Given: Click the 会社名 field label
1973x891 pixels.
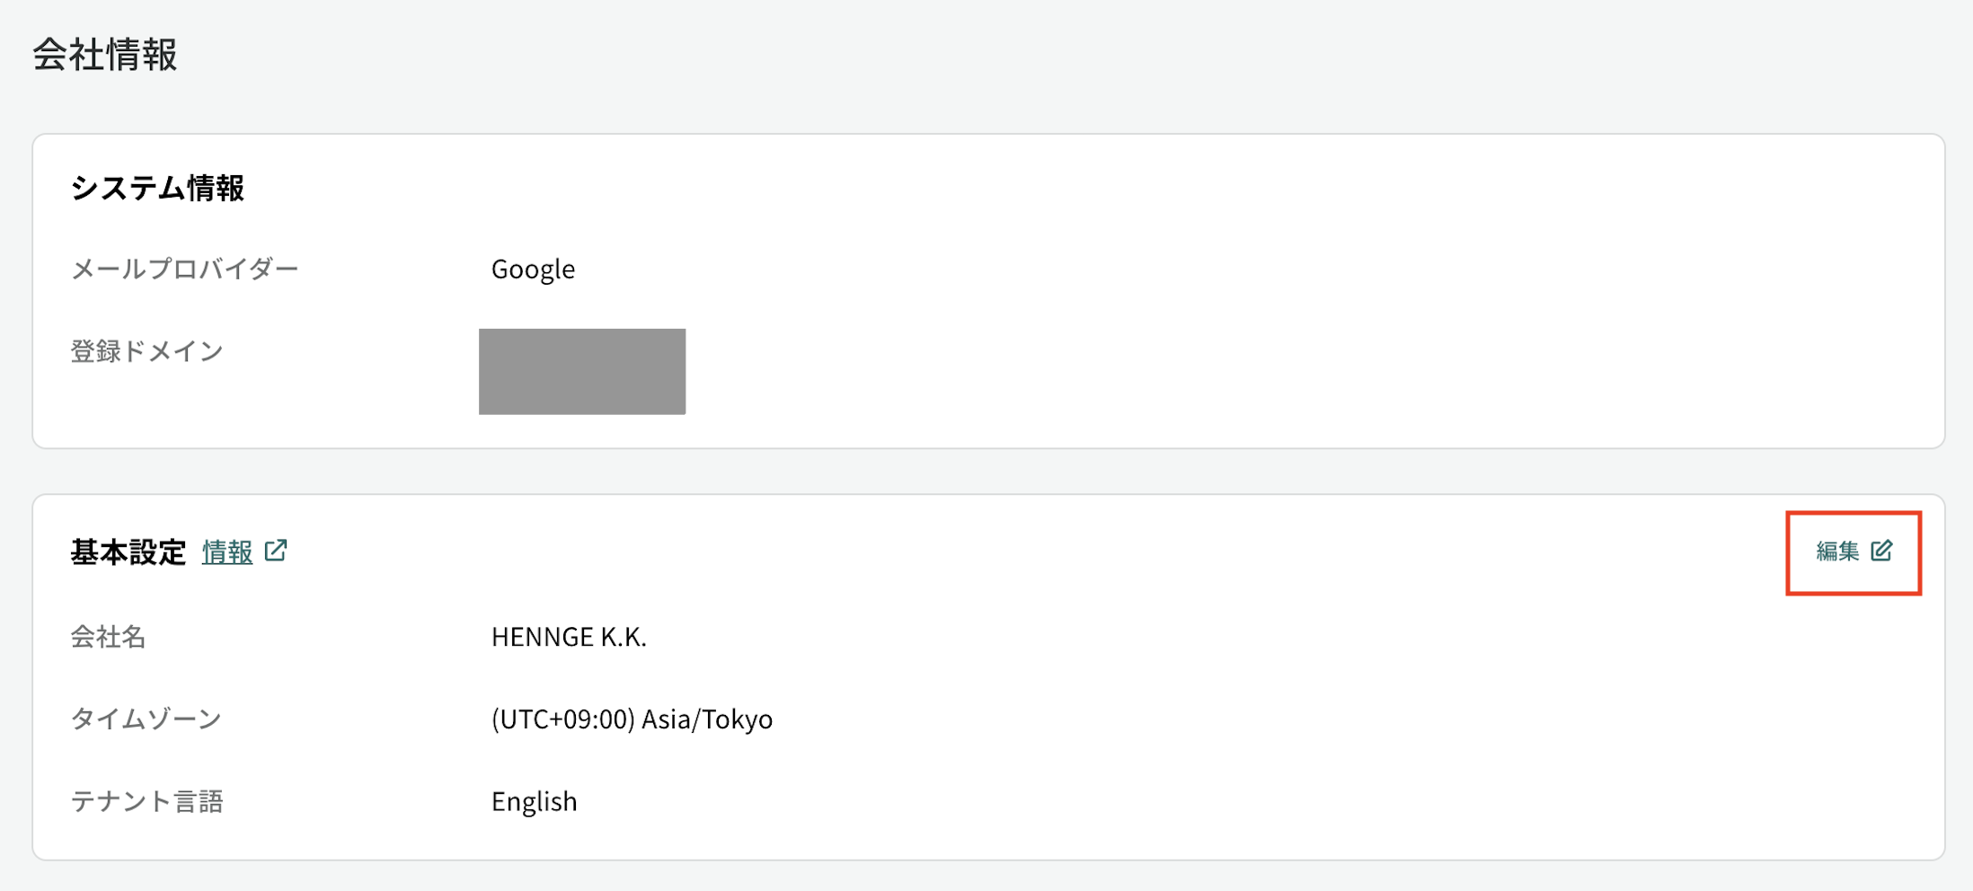Looking at the screenshot, I should click(108, 637).
